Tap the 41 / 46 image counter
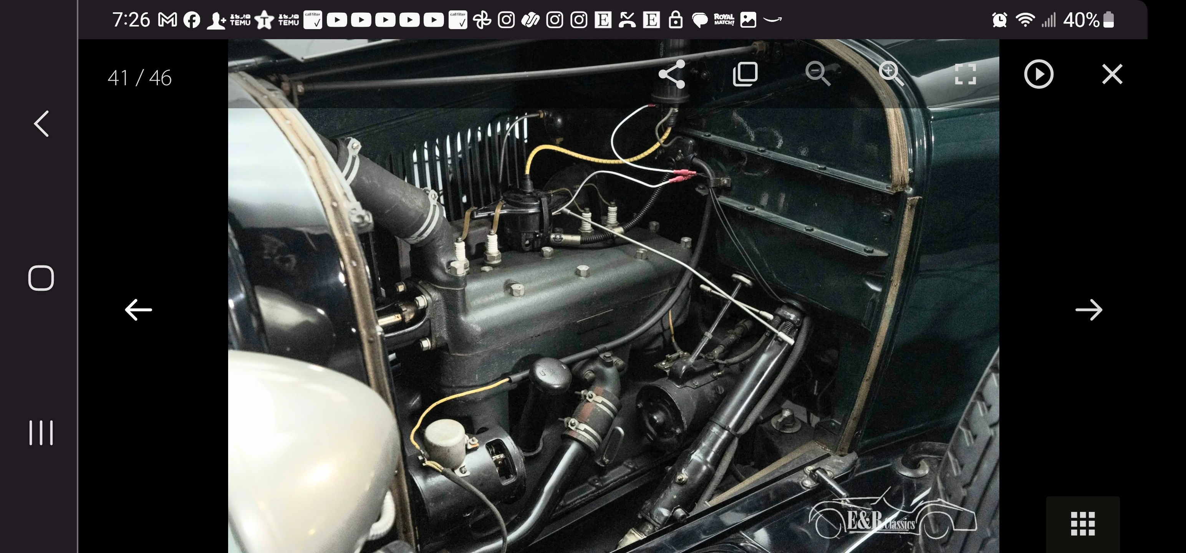Image resolution: width=1186 pixels, height=553 pixels. tap(139, 78)
